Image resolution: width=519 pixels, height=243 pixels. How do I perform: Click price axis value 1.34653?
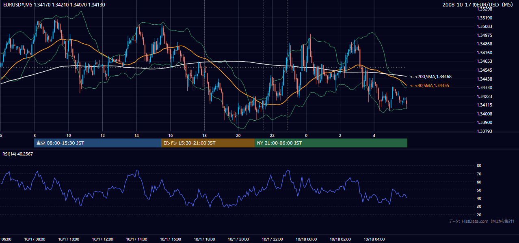click(x=484, y=61)
